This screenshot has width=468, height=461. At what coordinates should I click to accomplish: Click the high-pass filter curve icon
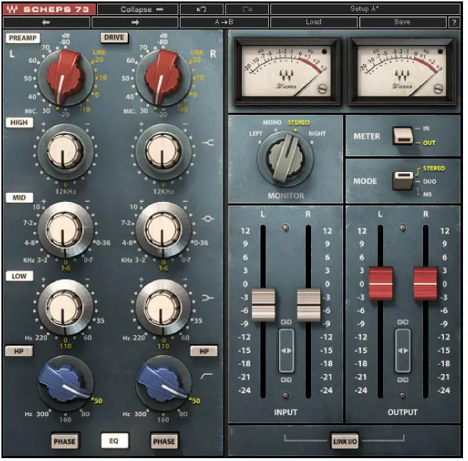pos(207,376)
